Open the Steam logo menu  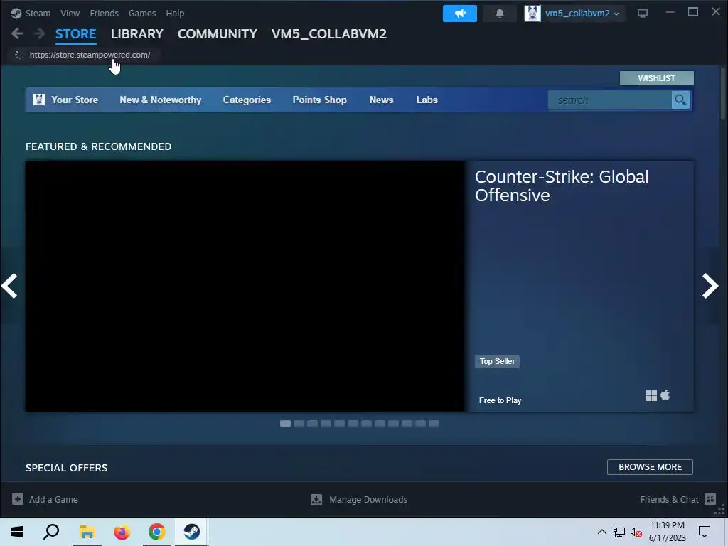click(16, 13)
